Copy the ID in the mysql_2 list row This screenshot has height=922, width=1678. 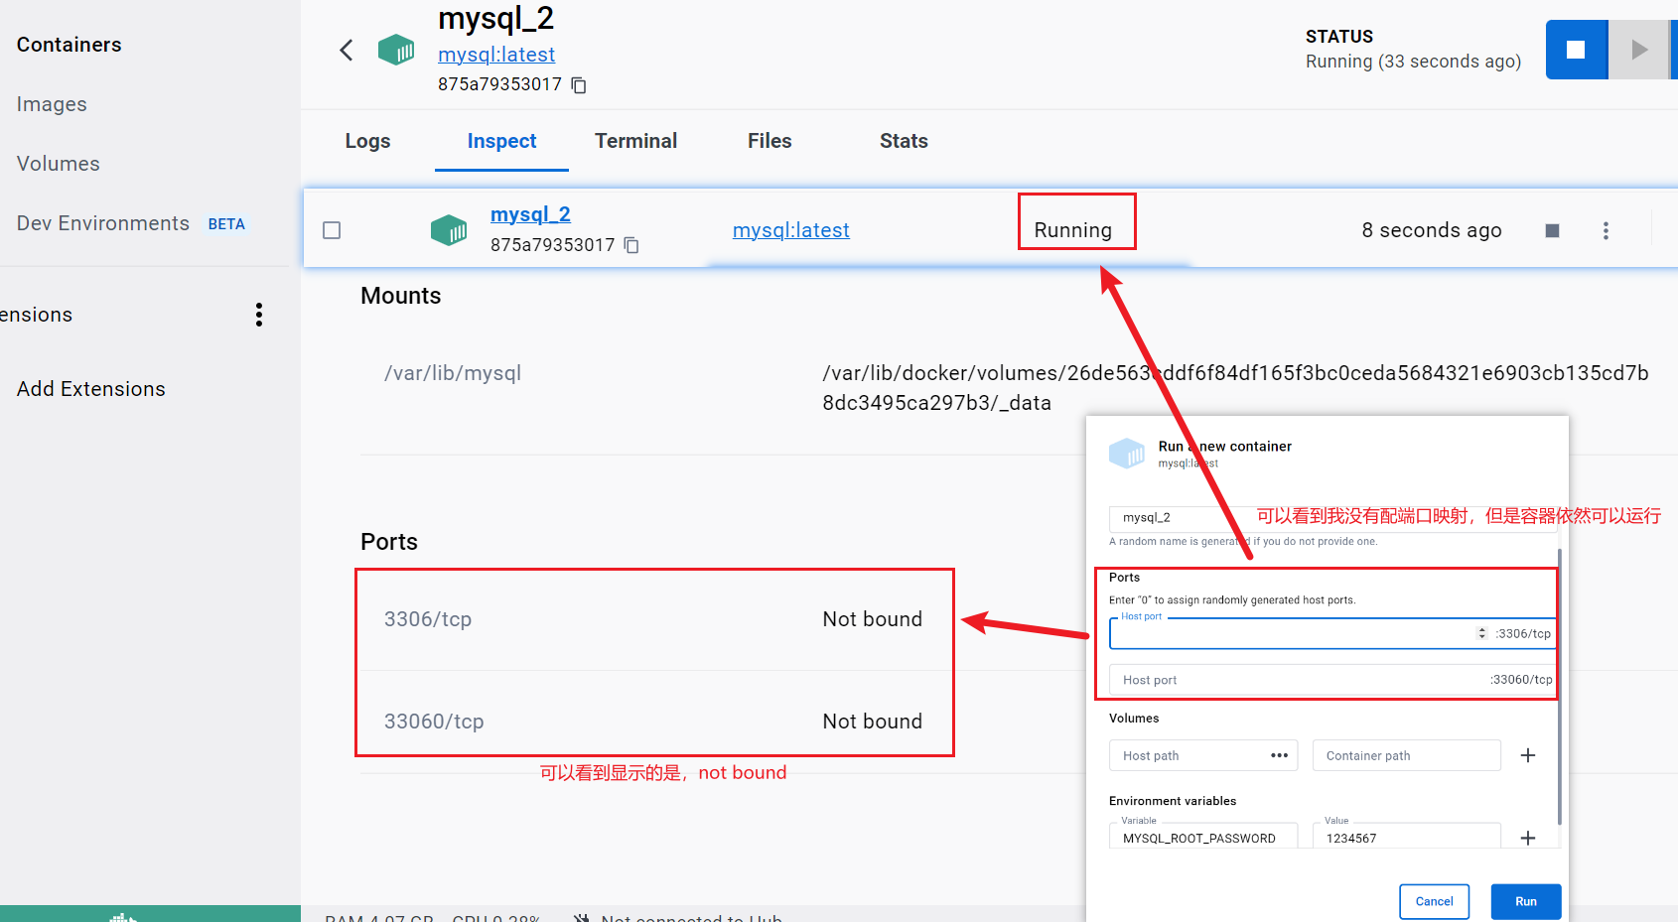point(631,245)
